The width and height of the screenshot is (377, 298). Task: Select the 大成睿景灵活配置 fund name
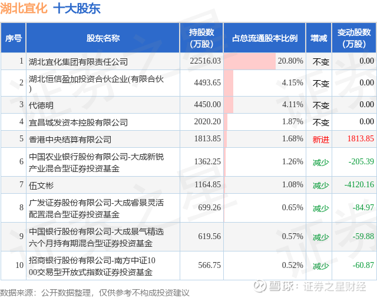96,208
